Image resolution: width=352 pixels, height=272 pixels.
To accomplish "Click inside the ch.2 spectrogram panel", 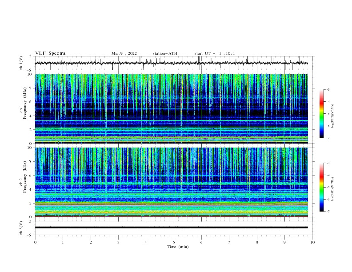I will coord(171,182).
